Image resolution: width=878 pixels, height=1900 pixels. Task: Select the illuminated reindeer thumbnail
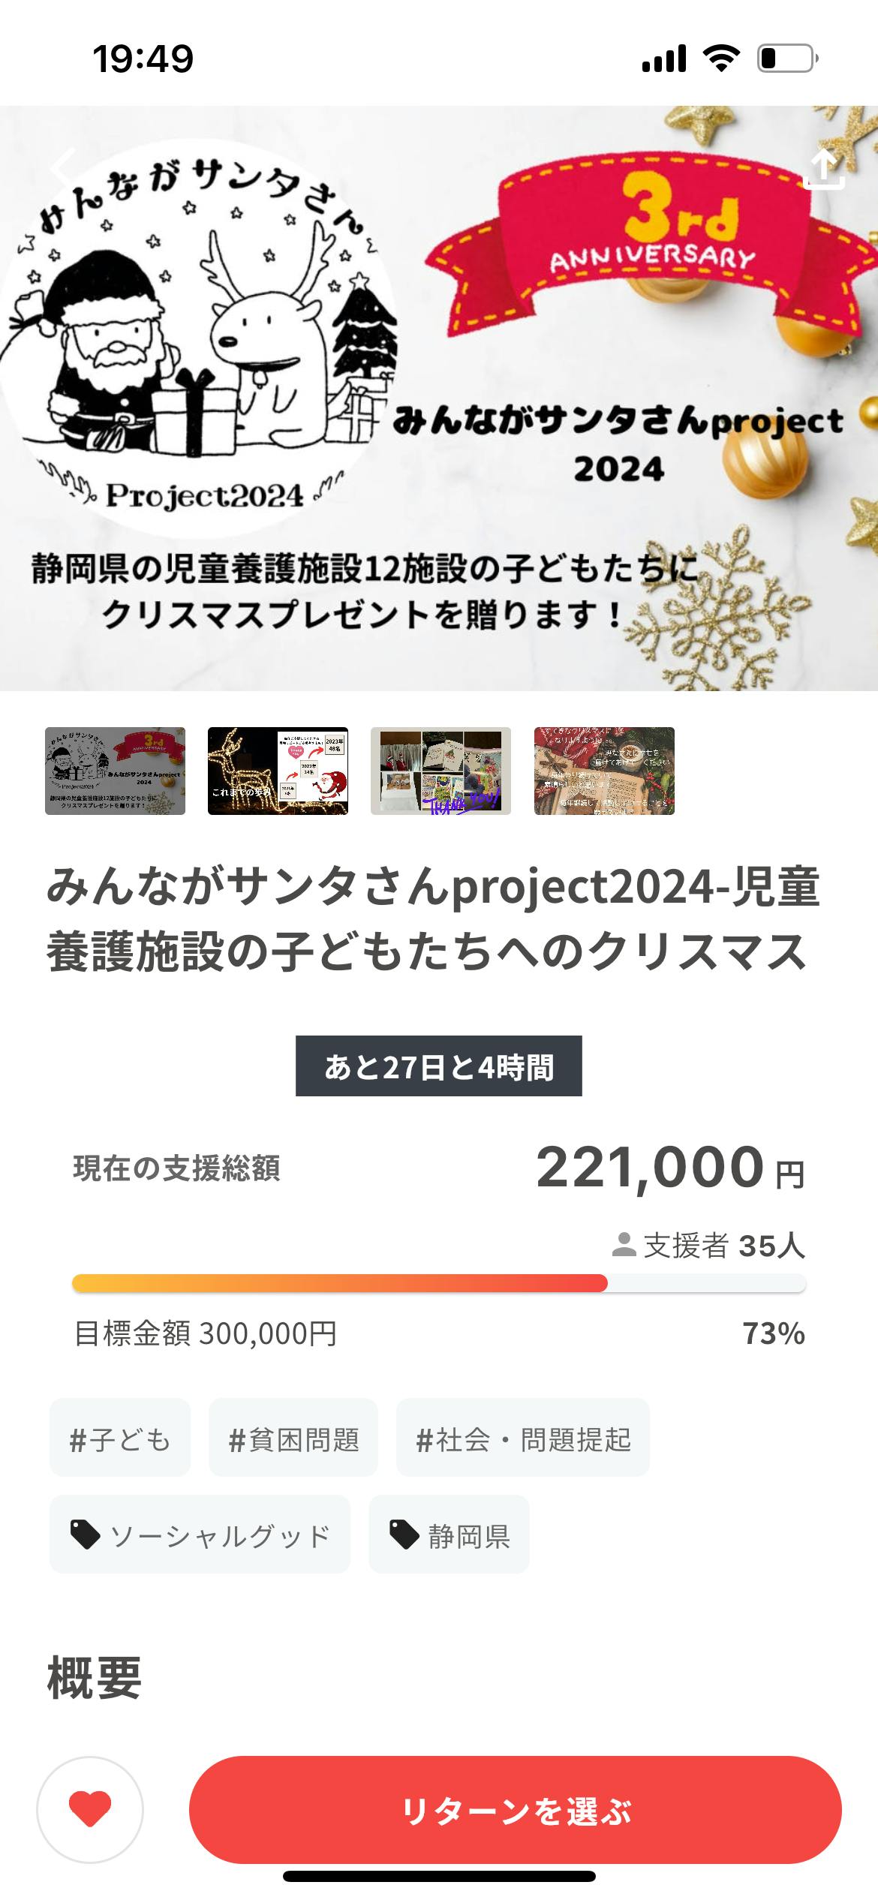click(x=278, y=771)
